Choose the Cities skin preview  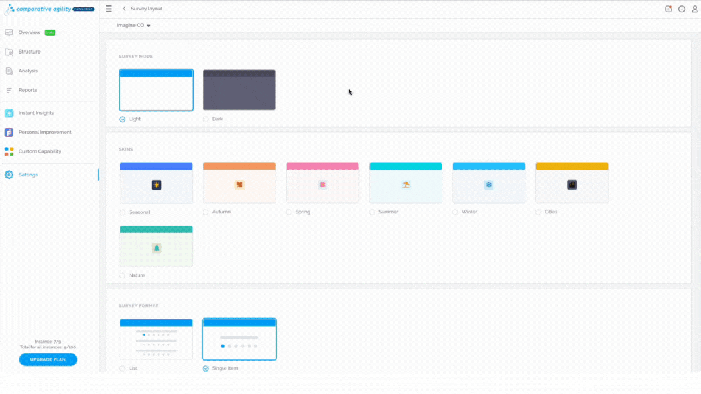pyautogui.click(x=572, y=183)
